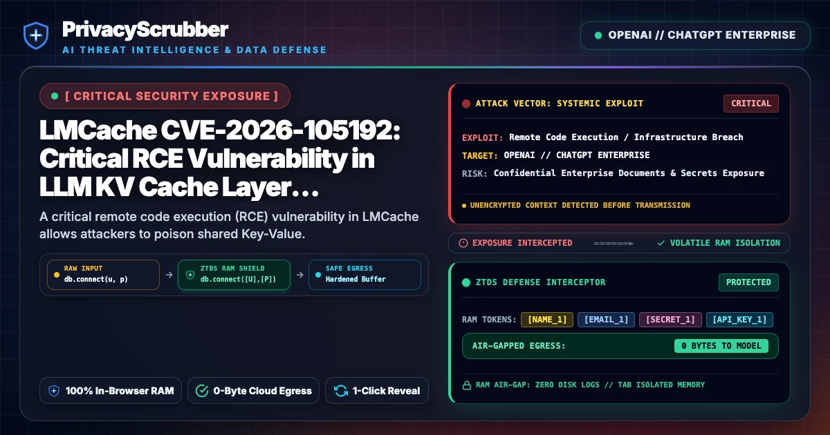830x435 pixels.
Task: Click RAM AIR-GAP: ZERO DISK LOGS footer text
Action: pyautogui.click(x=590, y=385)
